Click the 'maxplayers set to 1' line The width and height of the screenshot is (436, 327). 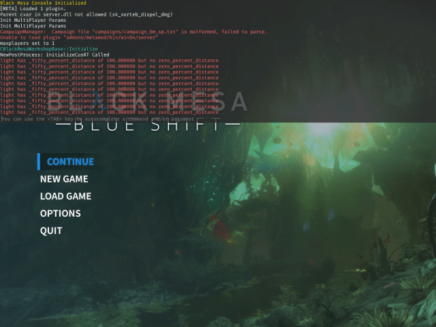click(27, 43)
